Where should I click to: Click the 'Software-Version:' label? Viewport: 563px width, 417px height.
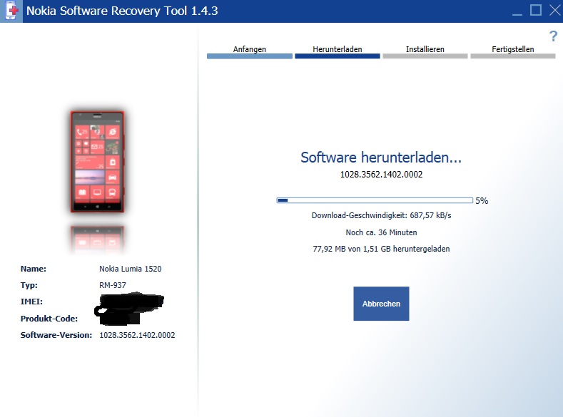56,335
